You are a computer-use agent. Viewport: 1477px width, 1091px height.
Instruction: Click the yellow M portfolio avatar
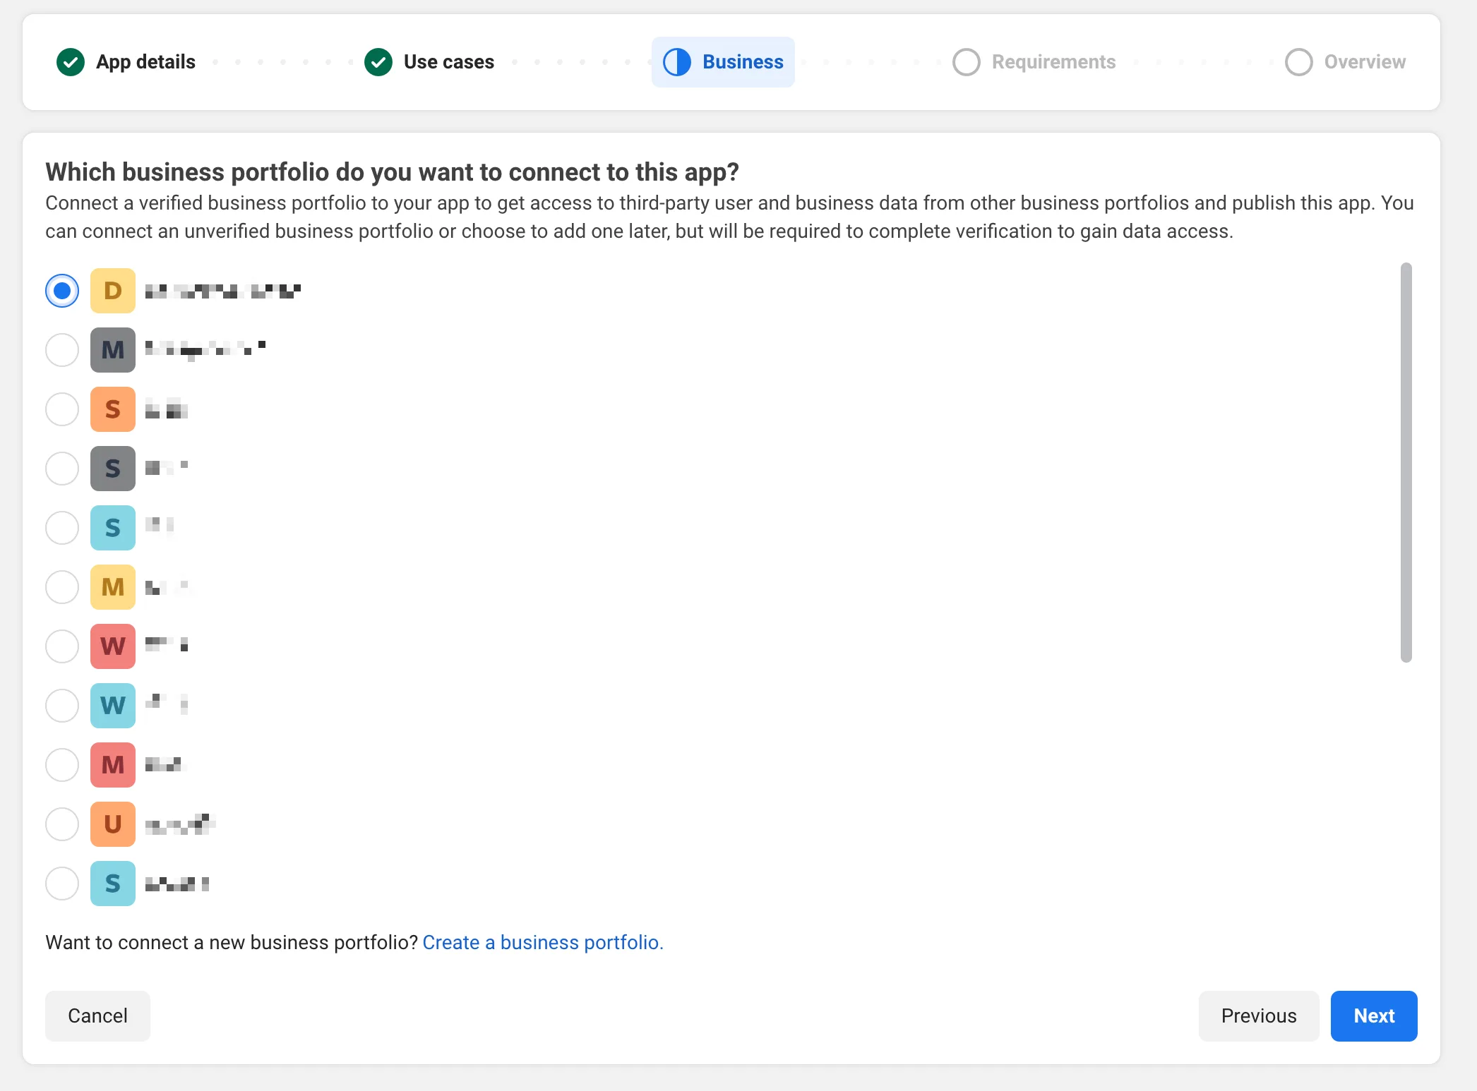pyautogui.click(x=113, y=587)
